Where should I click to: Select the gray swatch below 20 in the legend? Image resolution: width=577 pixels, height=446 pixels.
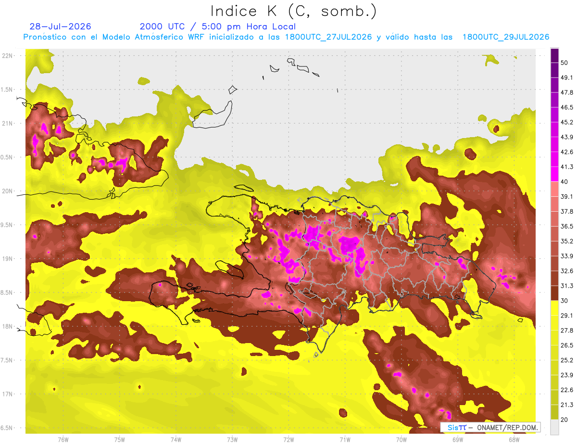[555, 427]
